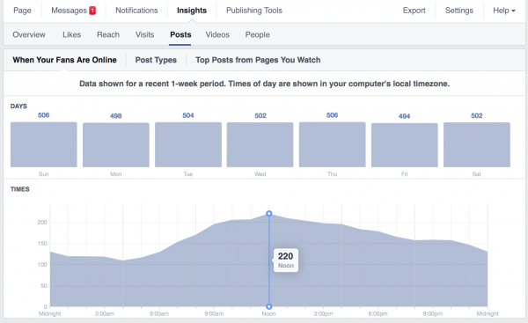The width and height of the screenshot is (528, 323).
Task: Go to the Page tab
Action: [x=22, y=11]
